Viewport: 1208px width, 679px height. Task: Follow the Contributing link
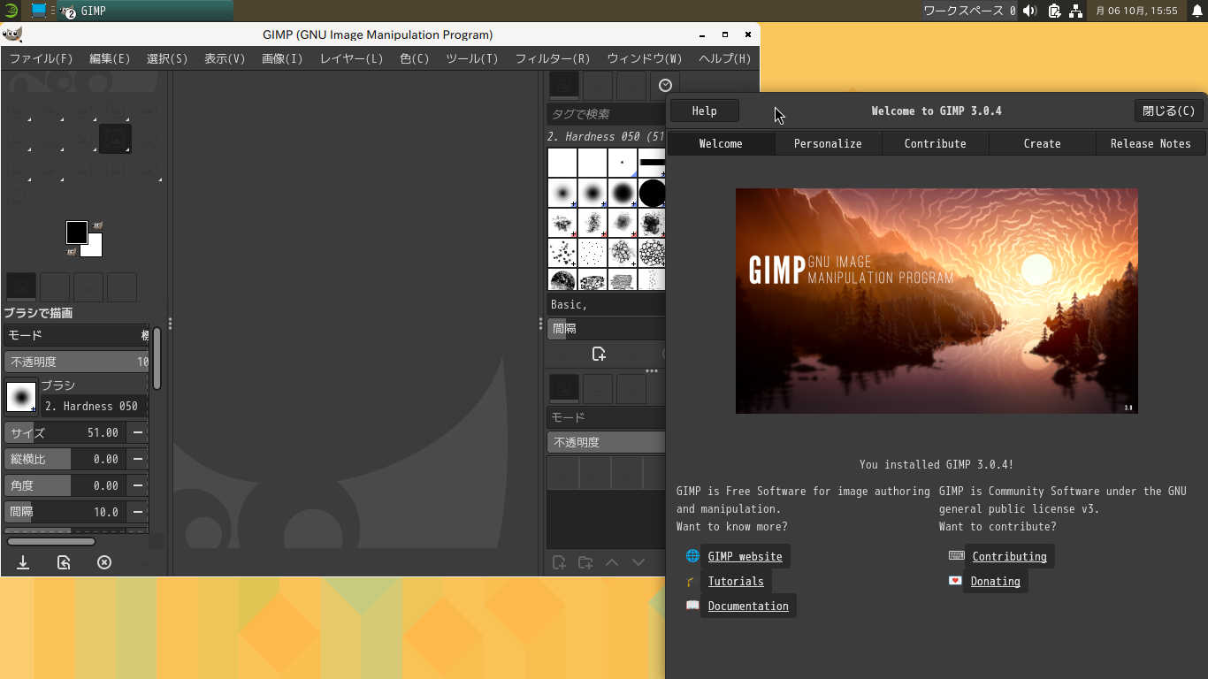click(1009, 556)
